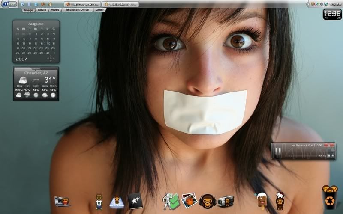Viewport: 343px width, 214px height.
Task: Select the Image tab
Action: click(28, 10)
